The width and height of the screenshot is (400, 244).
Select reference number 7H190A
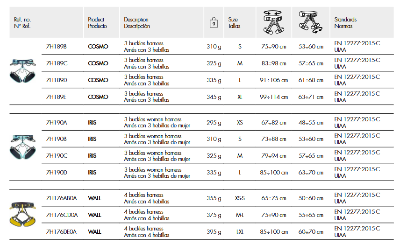click(x=57, y=123)
